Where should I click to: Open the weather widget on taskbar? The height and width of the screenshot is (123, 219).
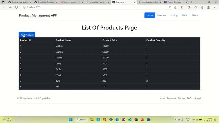(x=7, y=120)
